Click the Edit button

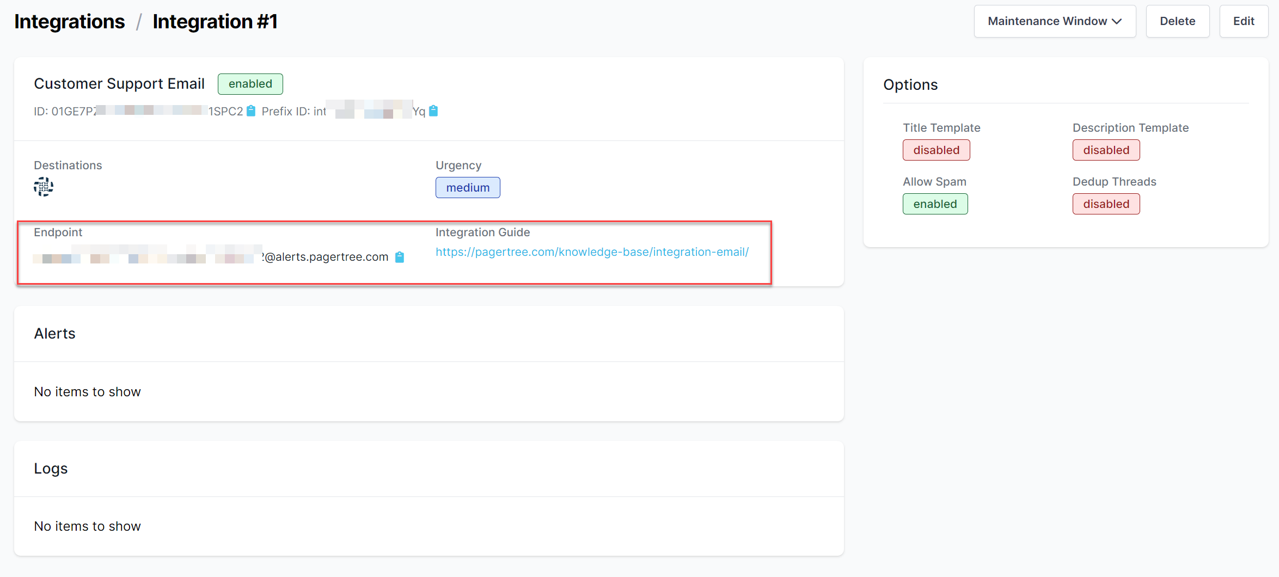pos(1244,21)
